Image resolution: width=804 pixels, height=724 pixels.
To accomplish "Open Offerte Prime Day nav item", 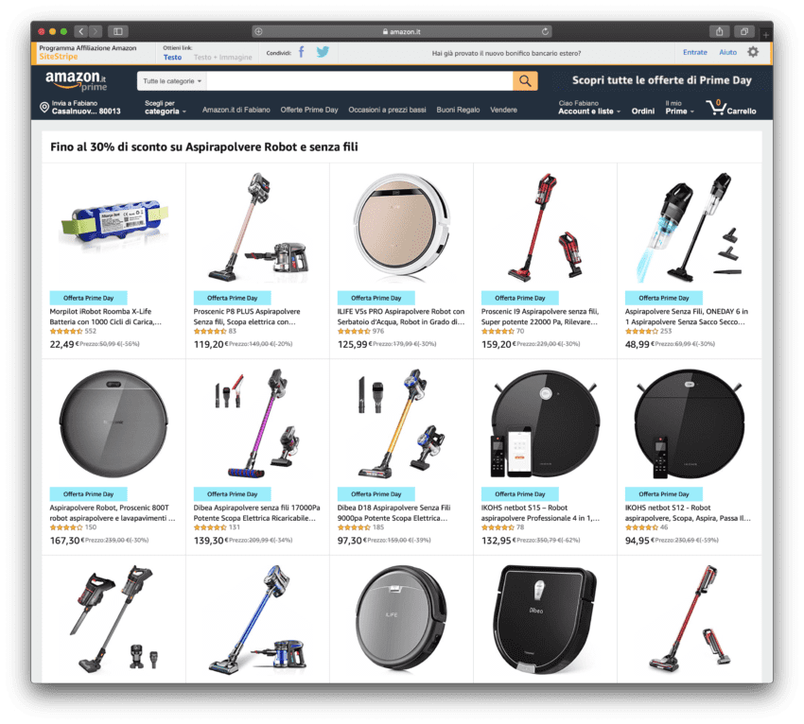I will (x=309, y=110).
